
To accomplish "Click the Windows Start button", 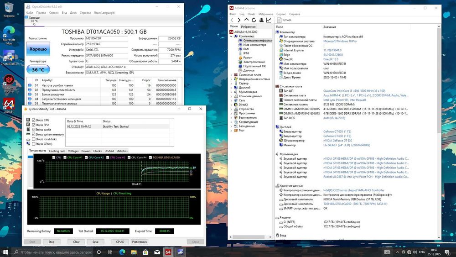I will (x=5, y=252).
